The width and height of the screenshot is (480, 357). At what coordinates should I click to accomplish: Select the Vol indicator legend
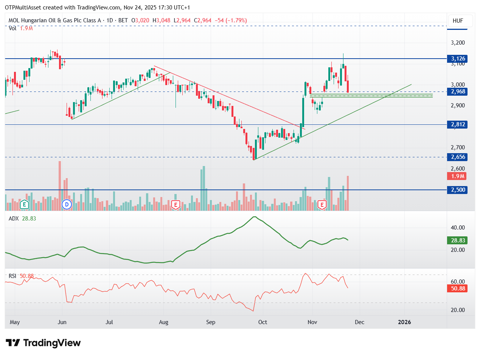click(x=12, y=28)
